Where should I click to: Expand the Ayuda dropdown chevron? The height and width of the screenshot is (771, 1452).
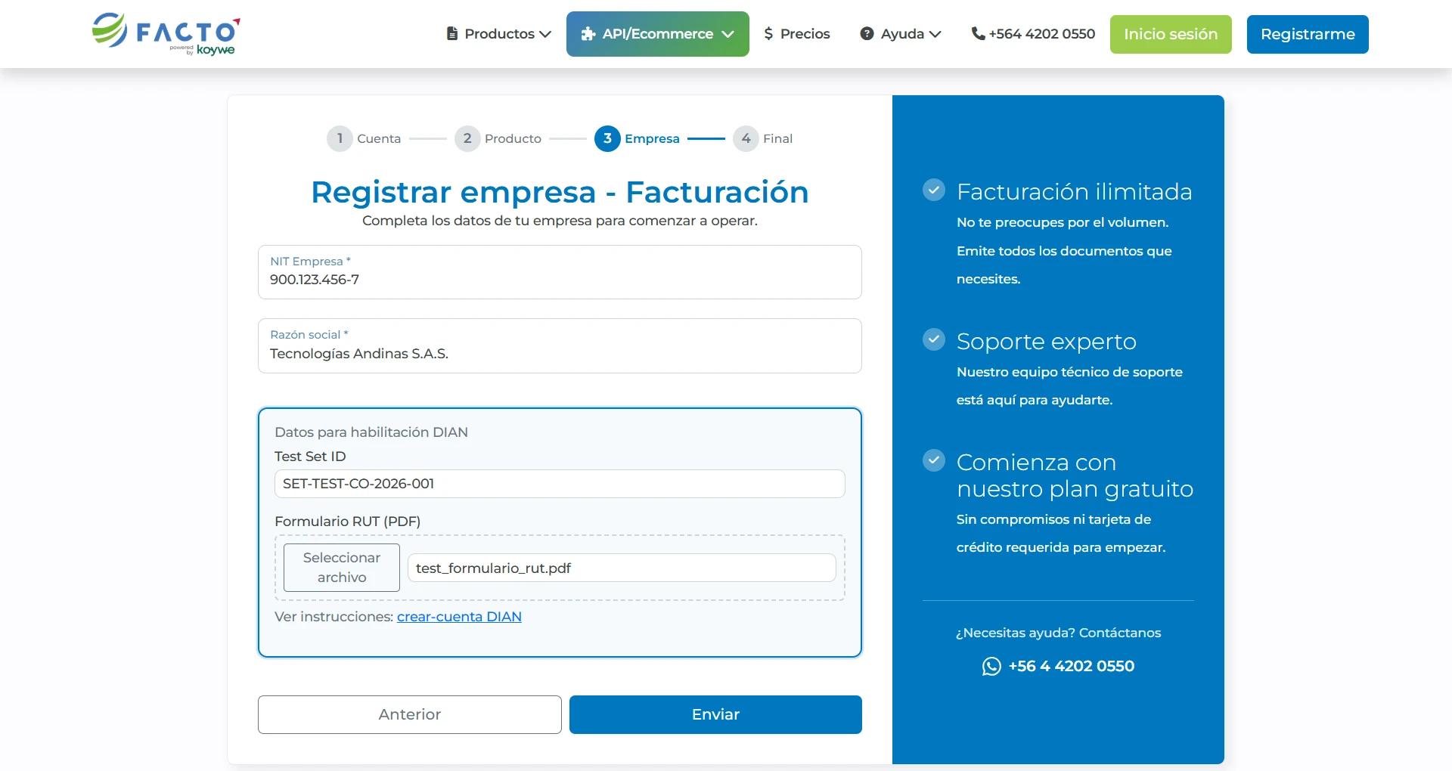click(x=935, y=34)
